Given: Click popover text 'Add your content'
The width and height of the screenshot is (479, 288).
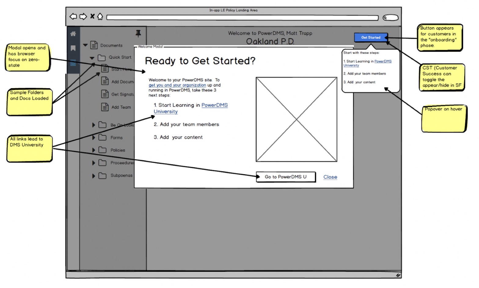Looking at the screenshot, I should [x=361, y=82].
